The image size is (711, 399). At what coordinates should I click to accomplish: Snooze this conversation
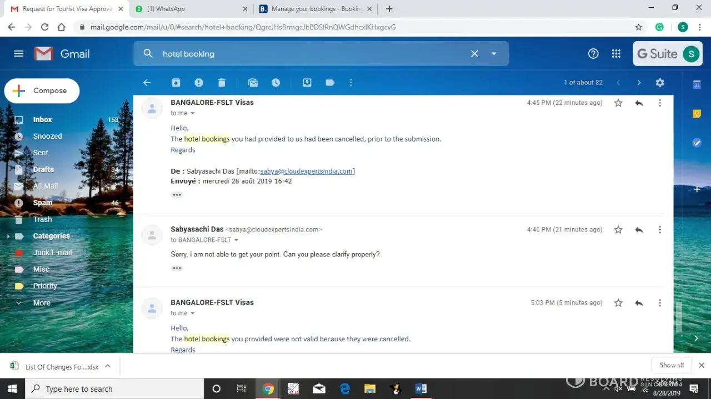click(276, 83)
